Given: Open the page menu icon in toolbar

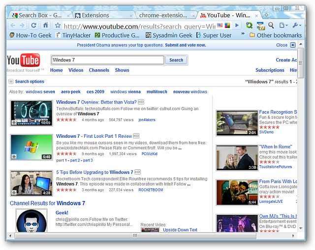Looking at the screenshot, I should click(x=283, y=25).
